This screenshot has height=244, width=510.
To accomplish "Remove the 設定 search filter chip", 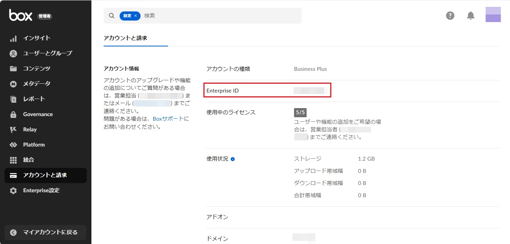I will 136,16.
